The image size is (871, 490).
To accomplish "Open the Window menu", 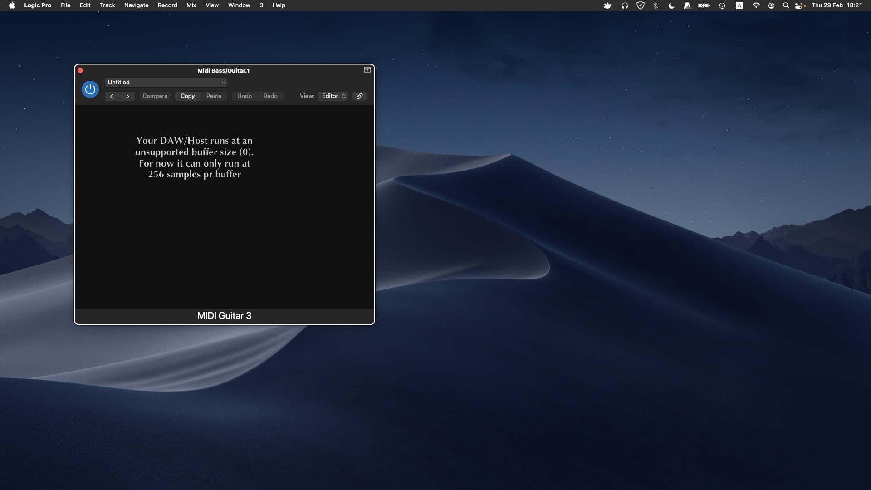I will pyautogui.click(x=239, y=5).
